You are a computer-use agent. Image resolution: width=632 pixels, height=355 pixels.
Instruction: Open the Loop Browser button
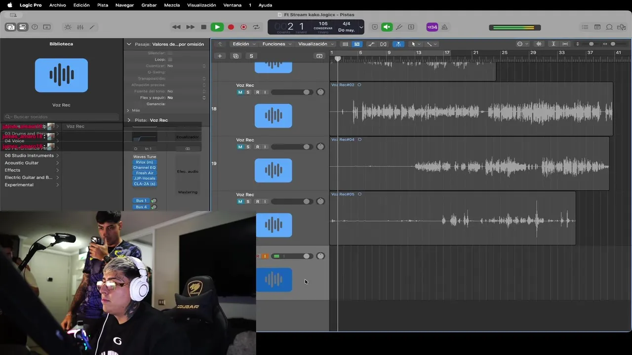click(609, 27)
